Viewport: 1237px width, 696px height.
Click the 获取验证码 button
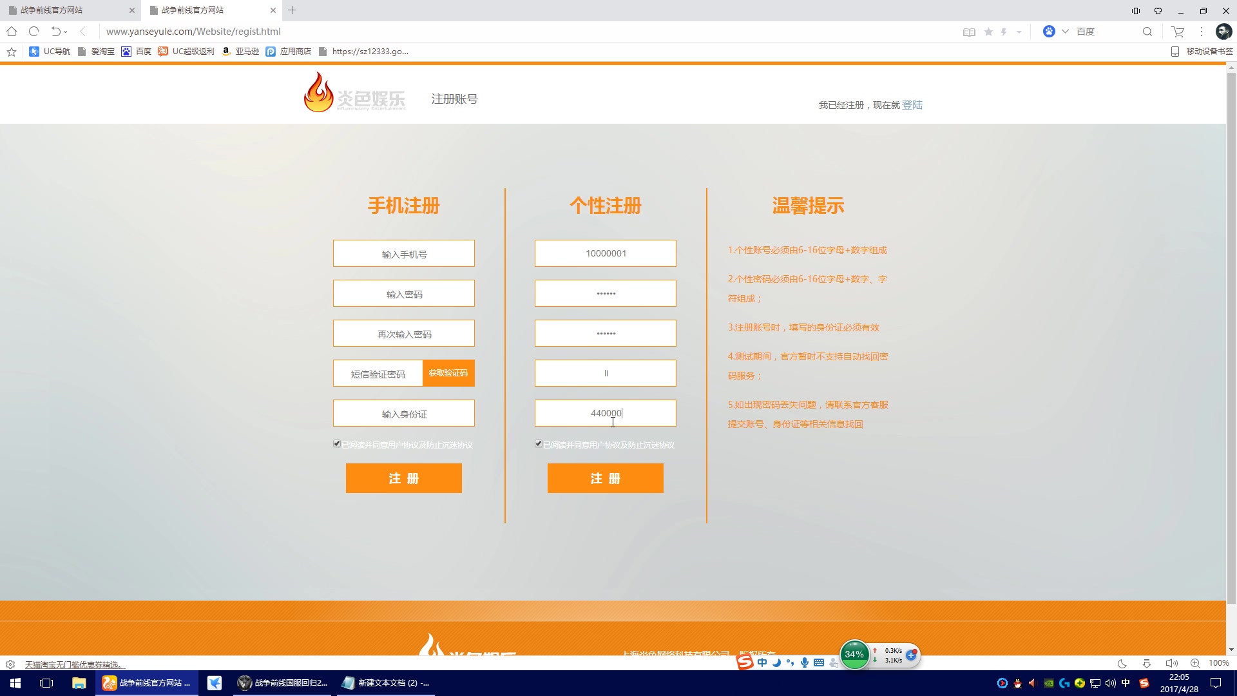tap(448, 373)
